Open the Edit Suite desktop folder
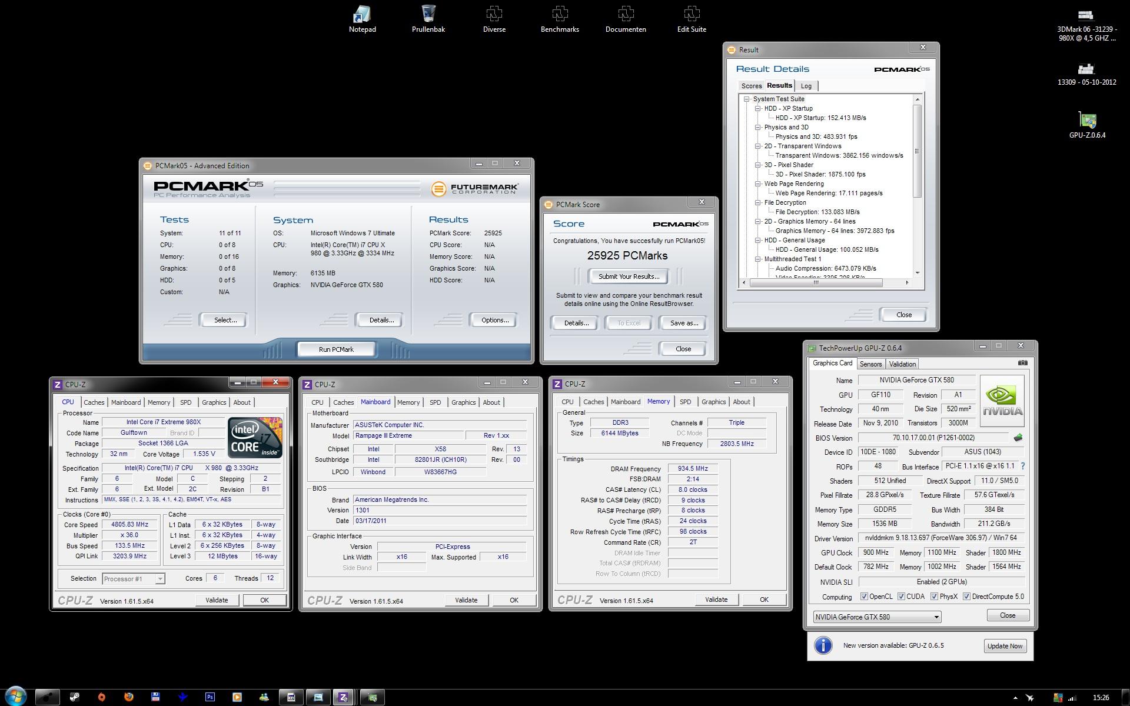The width and height of the screenshot is (1130, 706). [x=692, y=19]
